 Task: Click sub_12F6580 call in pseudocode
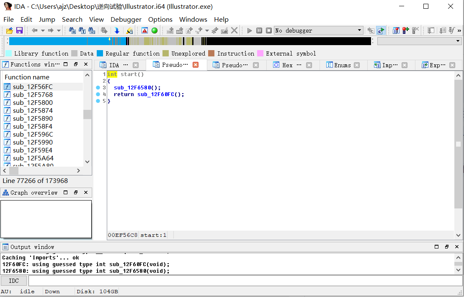point(133,88)
